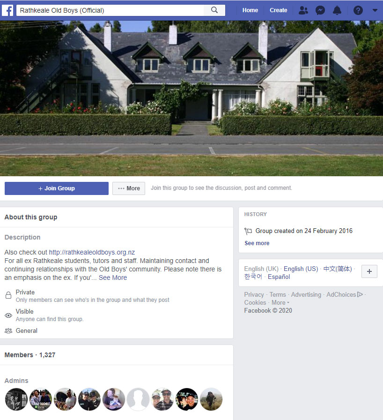The width and height of the screenshot is (383, 420).
Task: Open the Messenger icon
Action: (320, 10)
